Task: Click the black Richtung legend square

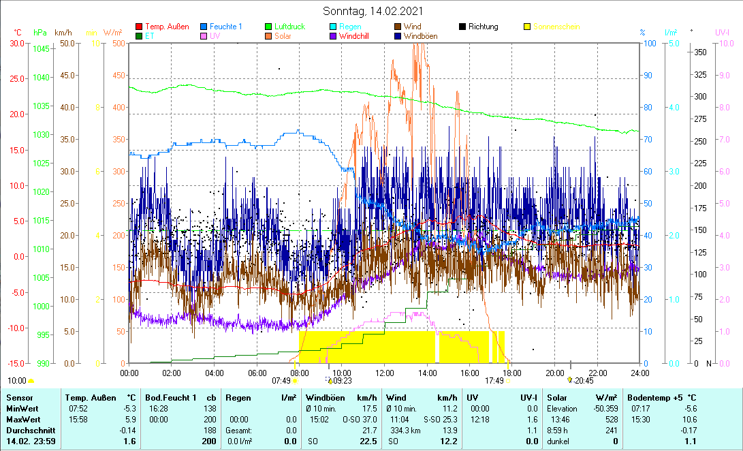Action: pyautogui.click(x=462, y=27)
